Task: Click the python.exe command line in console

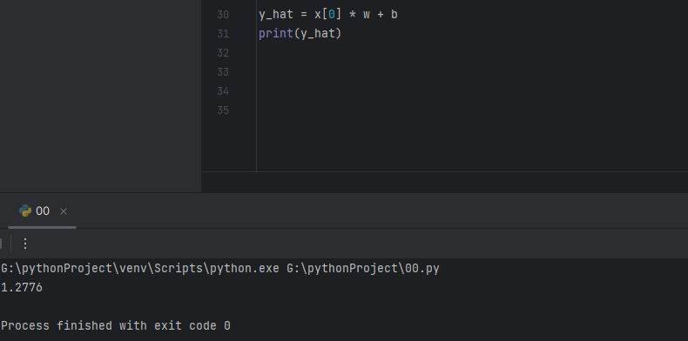Action: click(x=219, y=268)
